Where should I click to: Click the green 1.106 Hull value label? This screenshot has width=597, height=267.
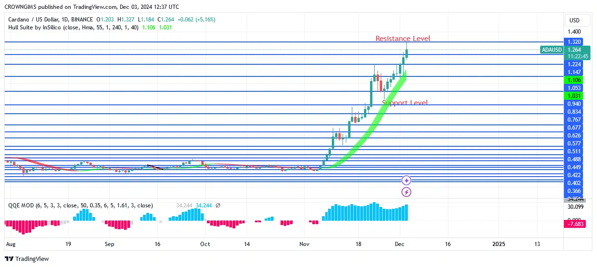[574, 80]
